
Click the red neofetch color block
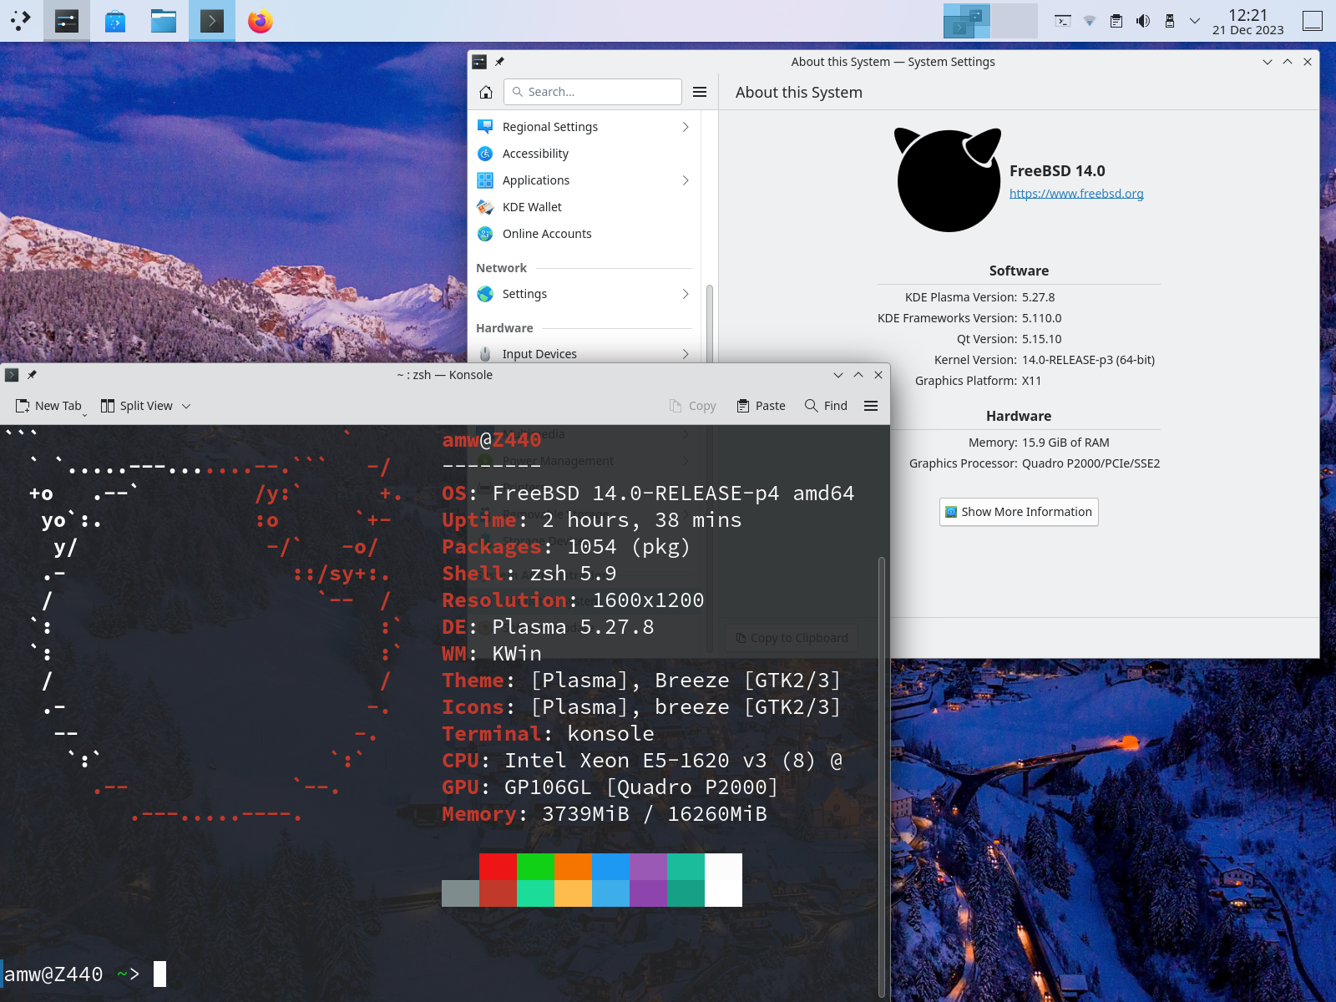coord(498,867)
